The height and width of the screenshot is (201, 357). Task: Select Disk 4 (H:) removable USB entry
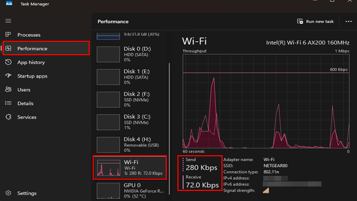coord(130,145)
